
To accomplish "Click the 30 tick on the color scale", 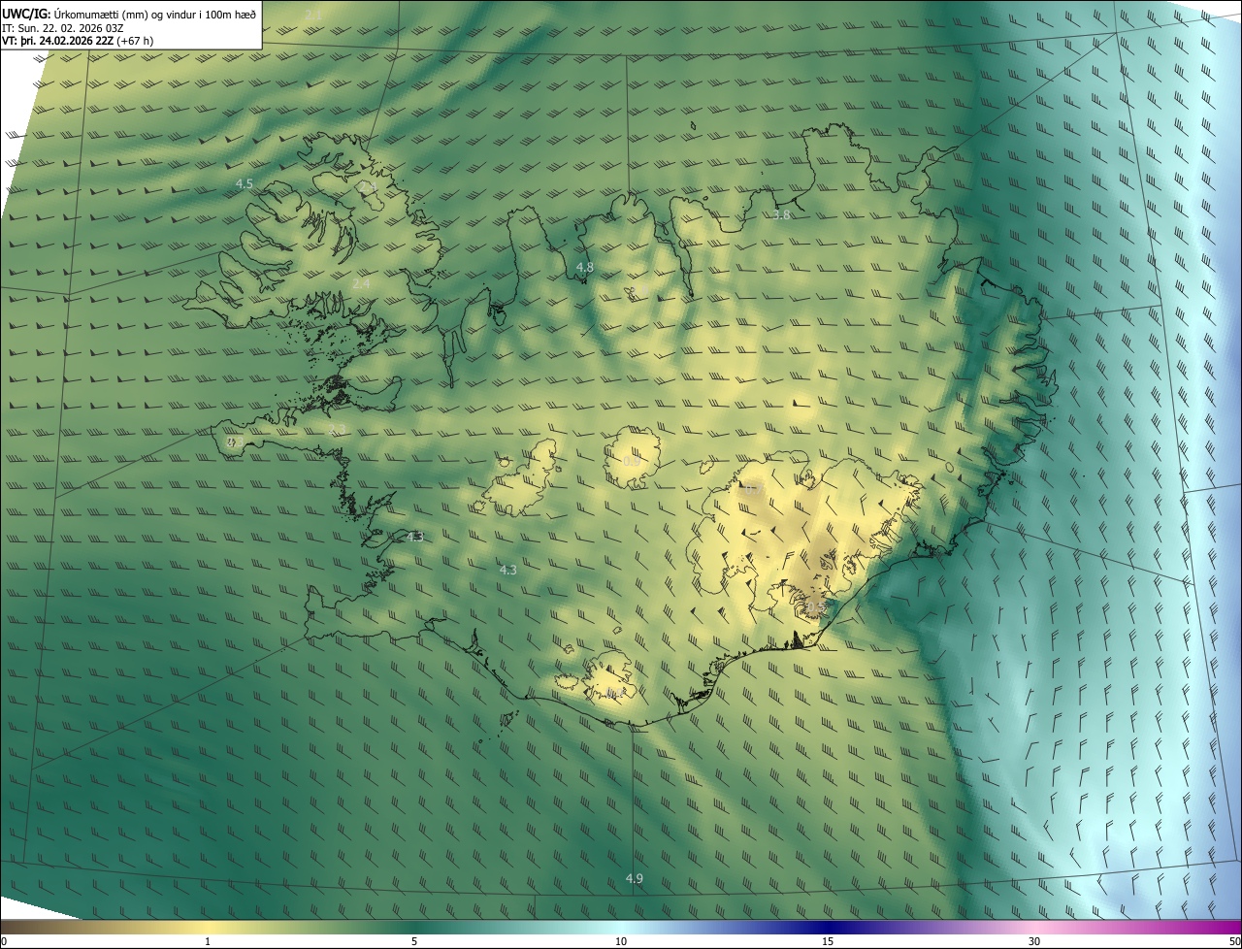I will [x=1034, y=942].
